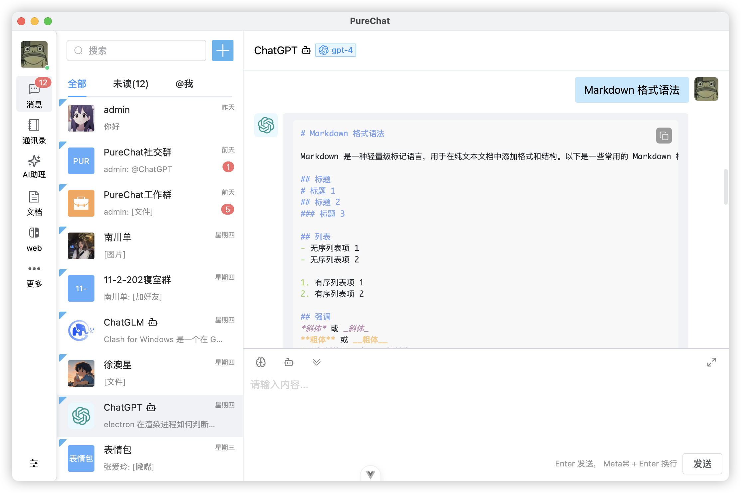Click the 12 badge on 消息 icon

[x=43, y=82]
